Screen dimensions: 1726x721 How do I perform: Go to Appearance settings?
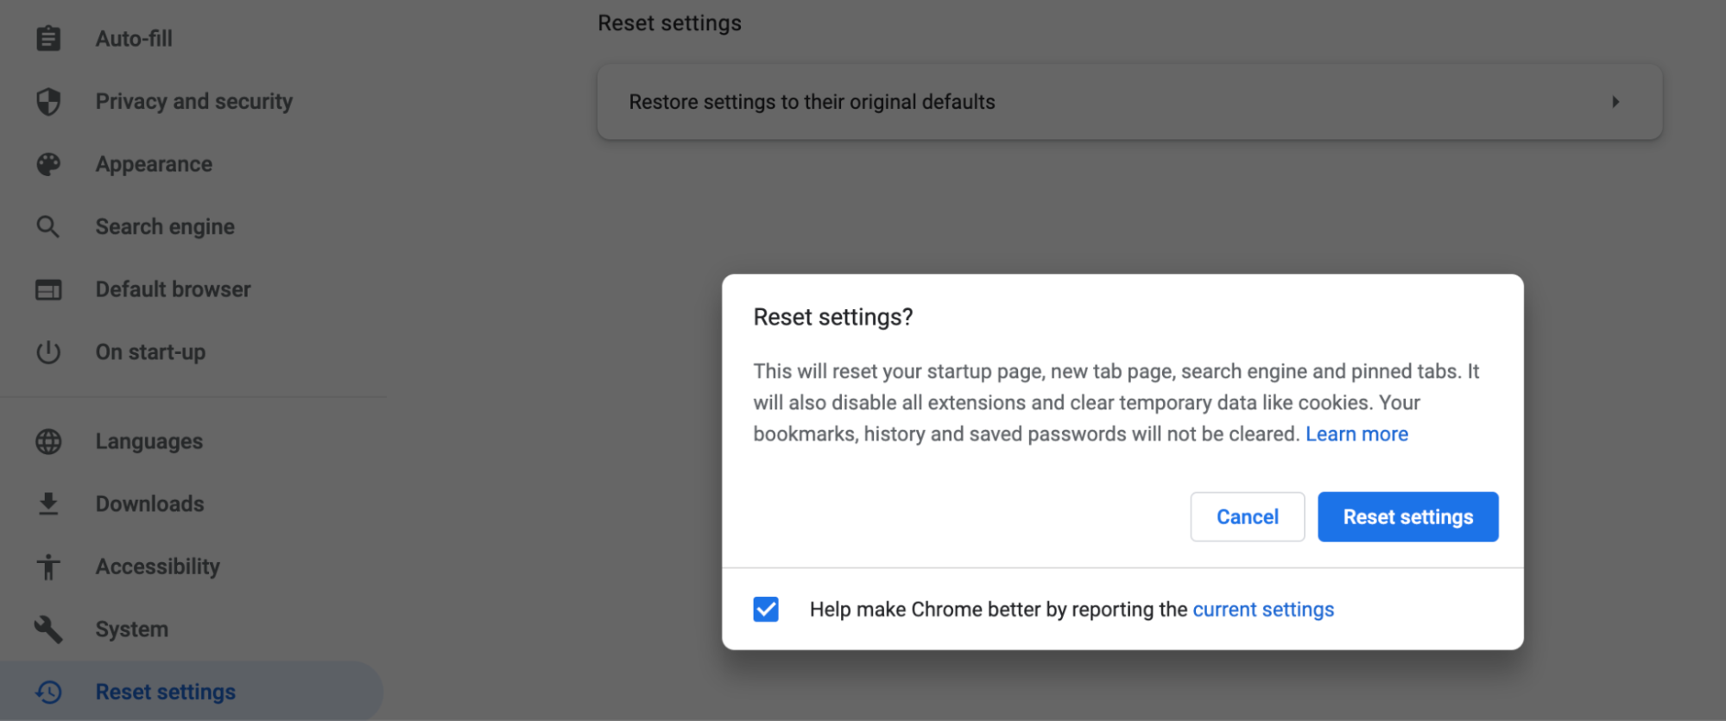[154, 164]
